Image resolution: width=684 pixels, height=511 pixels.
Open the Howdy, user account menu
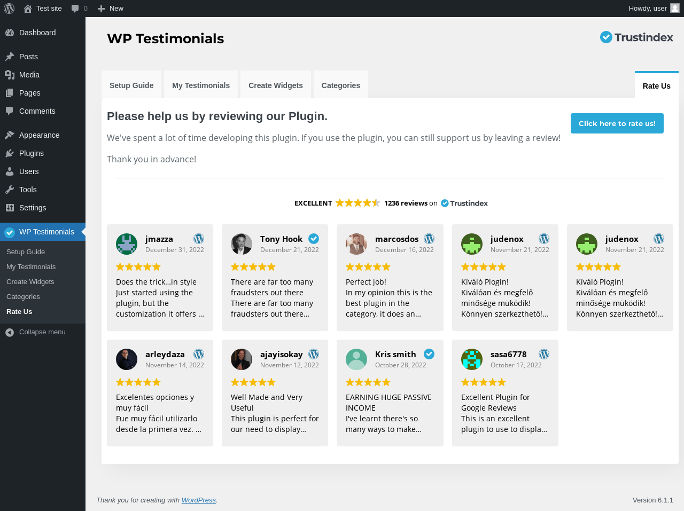pyautogui.click(x=654, y=9)
